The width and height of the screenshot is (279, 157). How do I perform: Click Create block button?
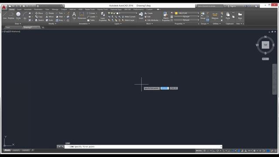[x=149, y=13]
